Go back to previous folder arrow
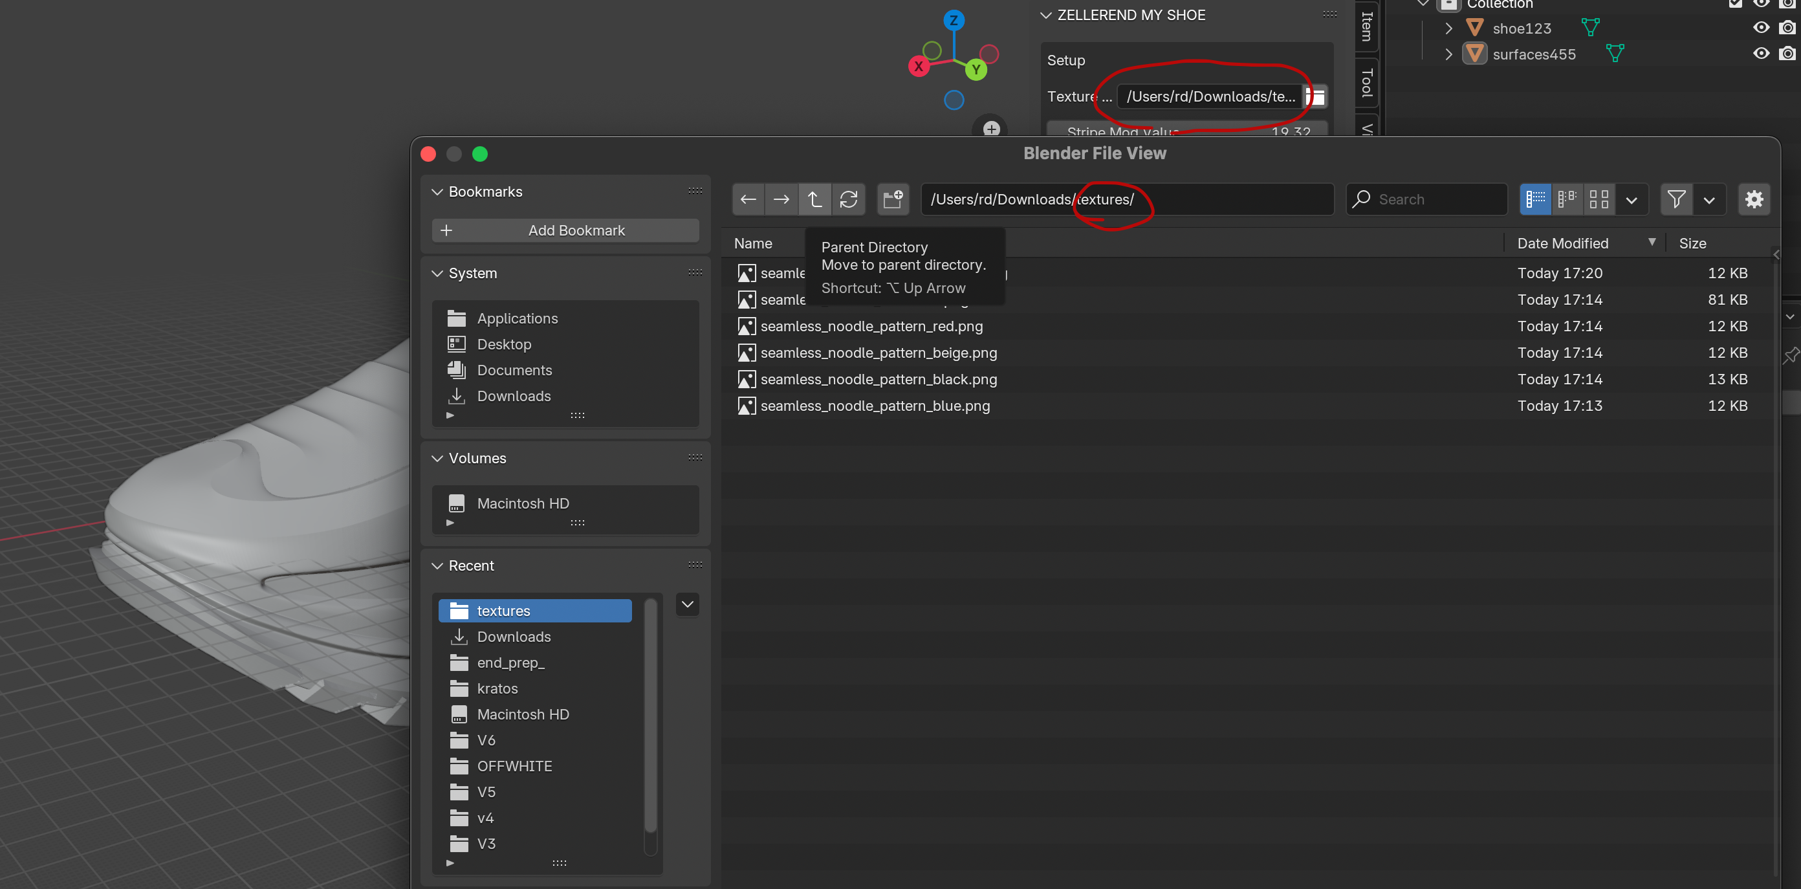This screenshot has width=1801, height=889. point(748,199)
